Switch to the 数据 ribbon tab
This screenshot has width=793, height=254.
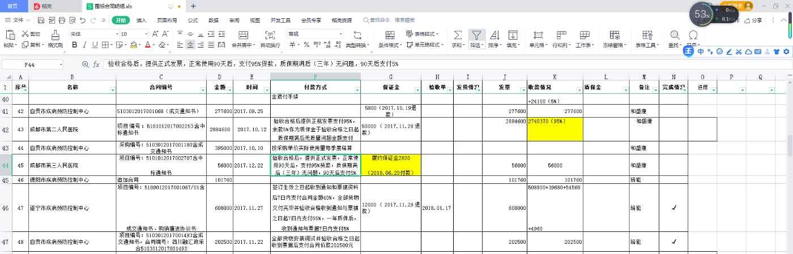[213, 20]
